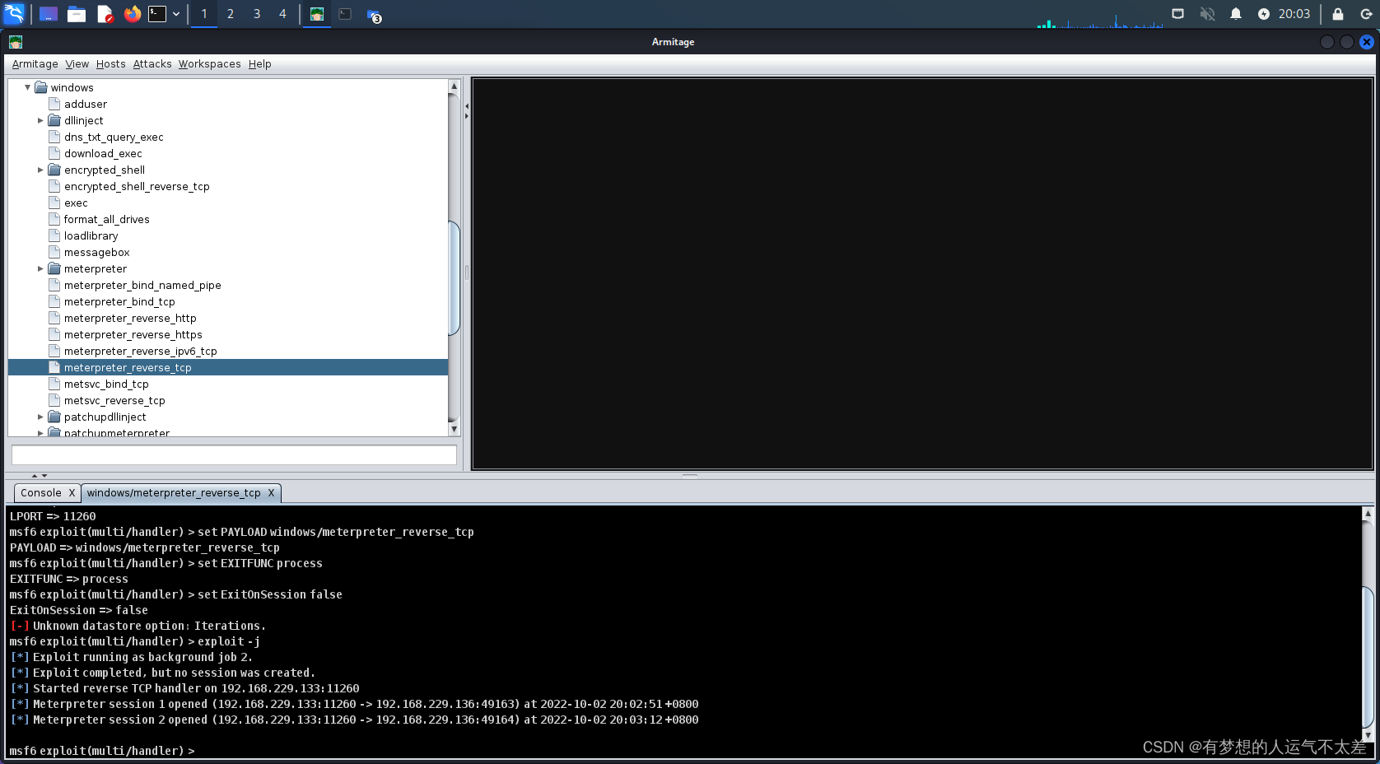
Task: Select the loadlibrary payload
Action: click(x=91, y=235)
